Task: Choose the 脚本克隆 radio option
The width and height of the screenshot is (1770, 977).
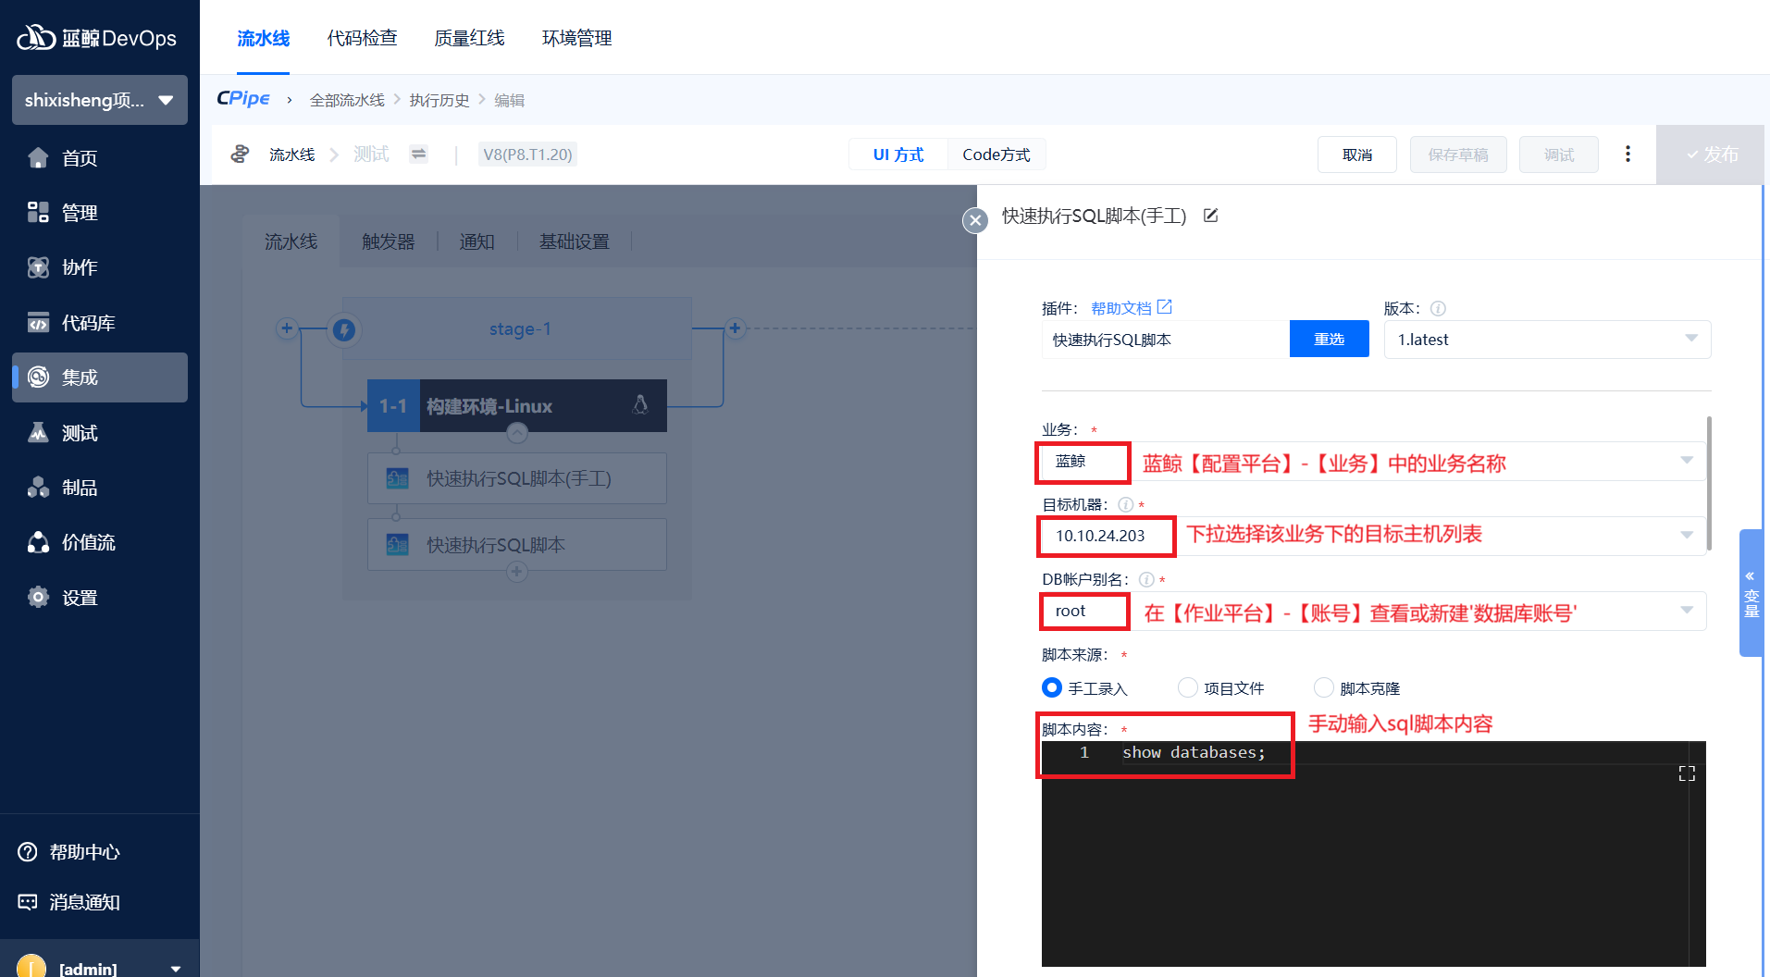Action: (1324, 687)
